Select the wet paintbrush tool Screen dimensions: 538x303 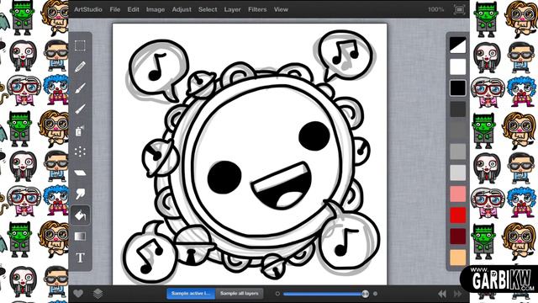coord(80,88)
